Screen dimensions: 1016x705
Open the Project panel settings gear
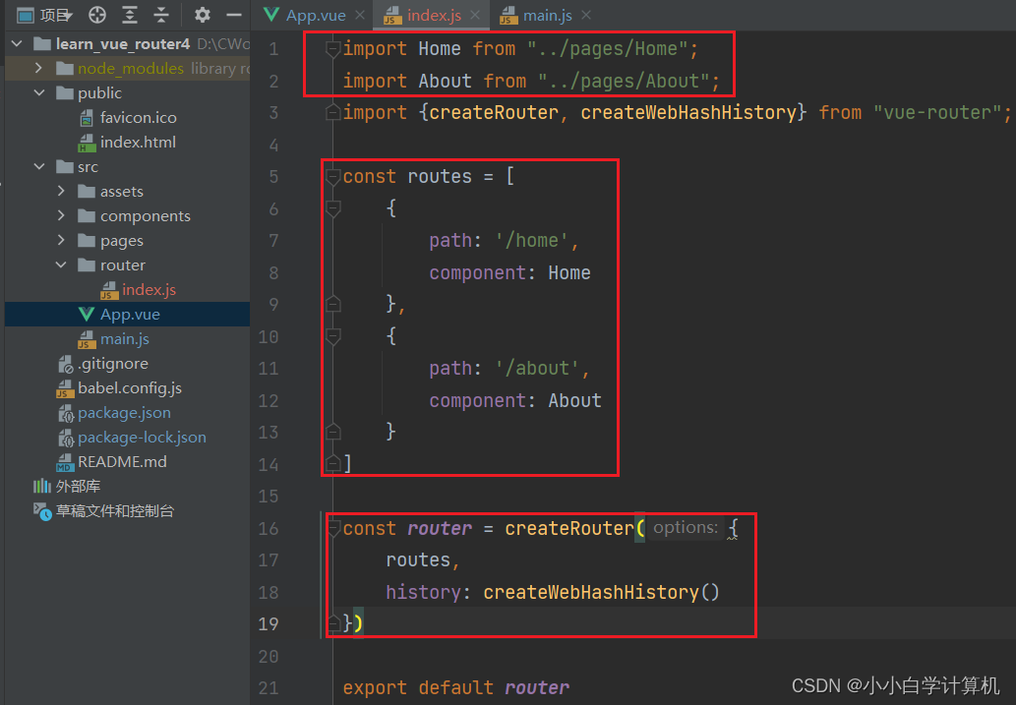[x=203, y=14]
